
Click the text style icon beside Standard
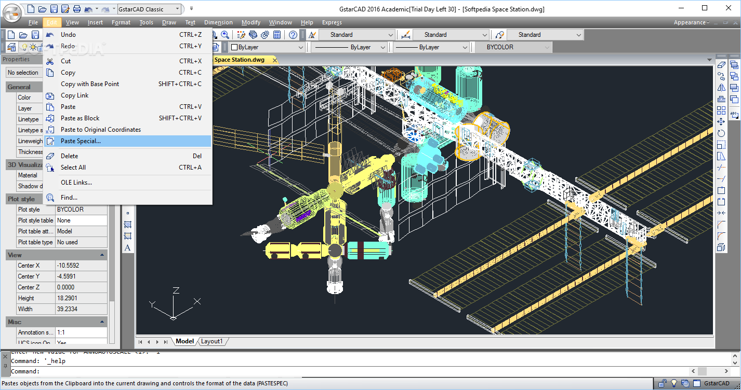[x=312, y=35]
